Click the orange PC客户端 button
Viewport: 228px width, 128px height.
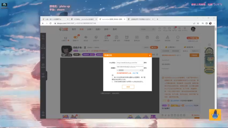coord(193,38)
